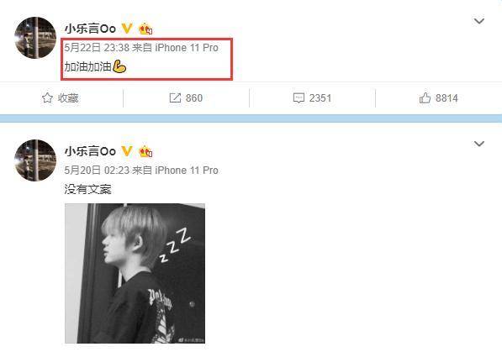Open comments via speech bubble icon
This screenshot has width=502, height=352.
[299, 98]
